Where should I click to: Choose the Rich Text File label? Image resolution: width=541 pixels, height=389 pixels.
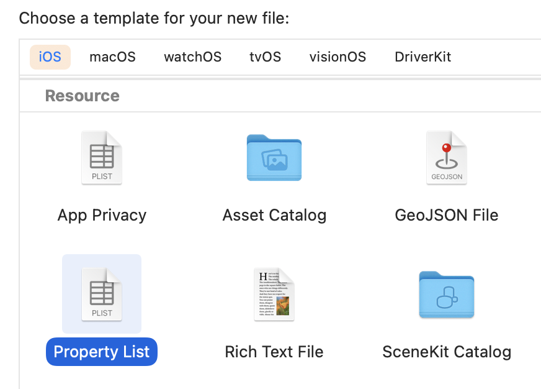274,352
